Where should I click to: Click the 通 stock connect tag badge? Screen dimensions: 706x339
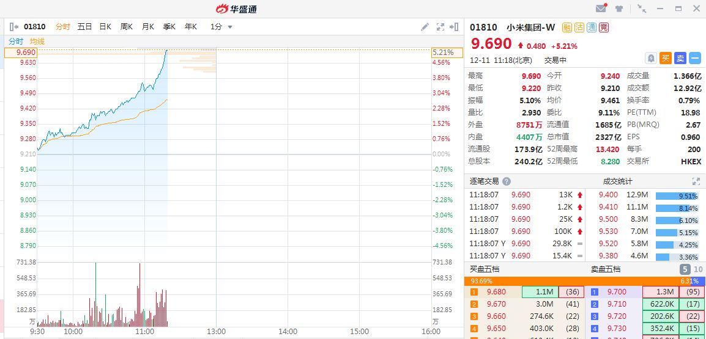[591, 27]
